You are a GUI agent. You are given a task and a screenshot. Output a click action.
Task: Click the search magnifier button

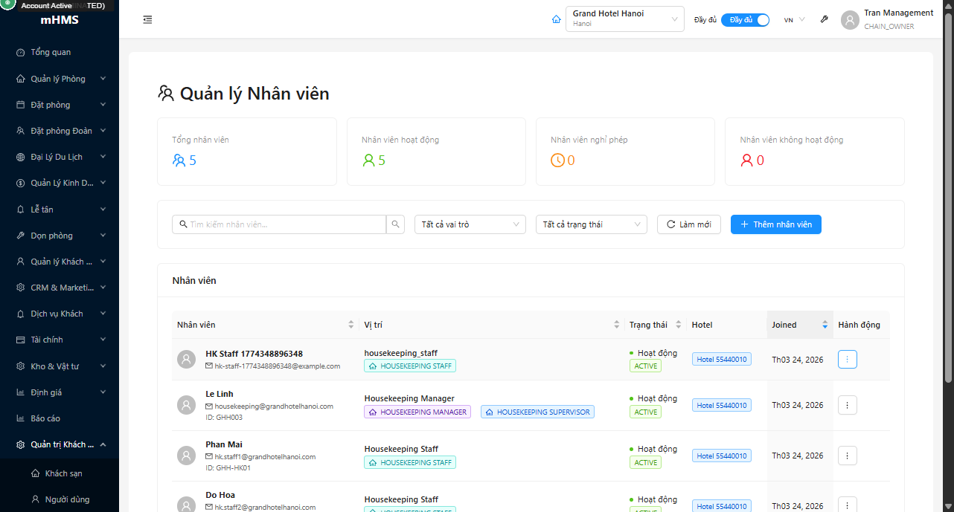(397, 224)
